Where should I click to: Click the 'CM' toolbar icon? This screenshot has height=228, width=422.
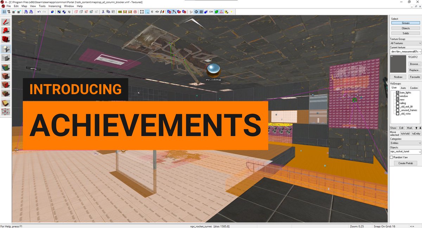click(x=211, y=12)
